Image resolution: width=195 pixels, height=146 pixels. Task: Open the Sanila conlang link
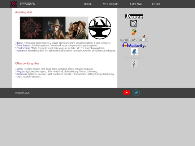(20, 69)
